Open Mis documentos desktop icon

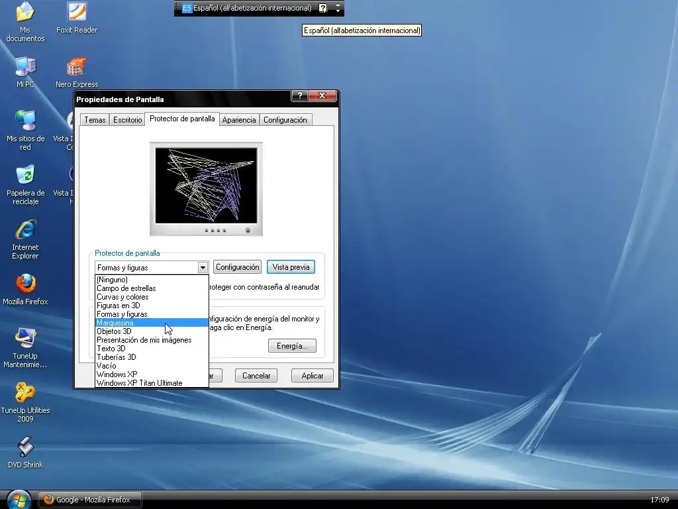pyautogui.click(x=25, y=22)
